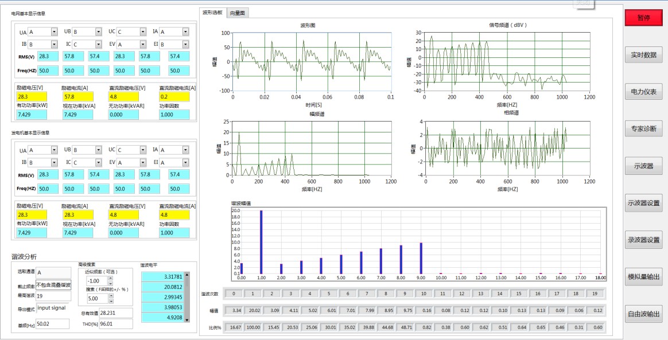Image resolution: width=668 pixels, height=340 pixels.
Task: Increment the 近似频率 approximate frequency stepper
Action: [110, 279]
